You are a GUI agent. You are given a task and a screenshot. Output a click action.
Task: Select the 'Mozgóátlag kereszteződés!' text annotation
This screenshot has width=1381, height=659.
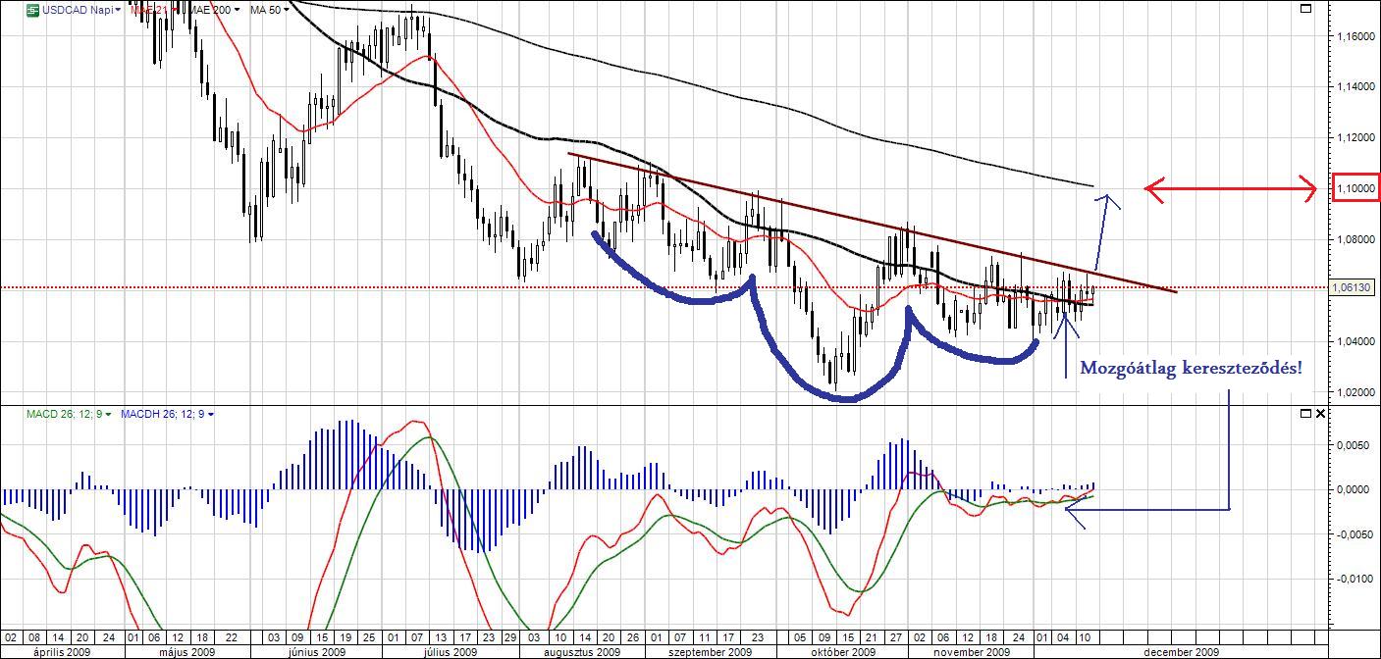(1191, 369)
